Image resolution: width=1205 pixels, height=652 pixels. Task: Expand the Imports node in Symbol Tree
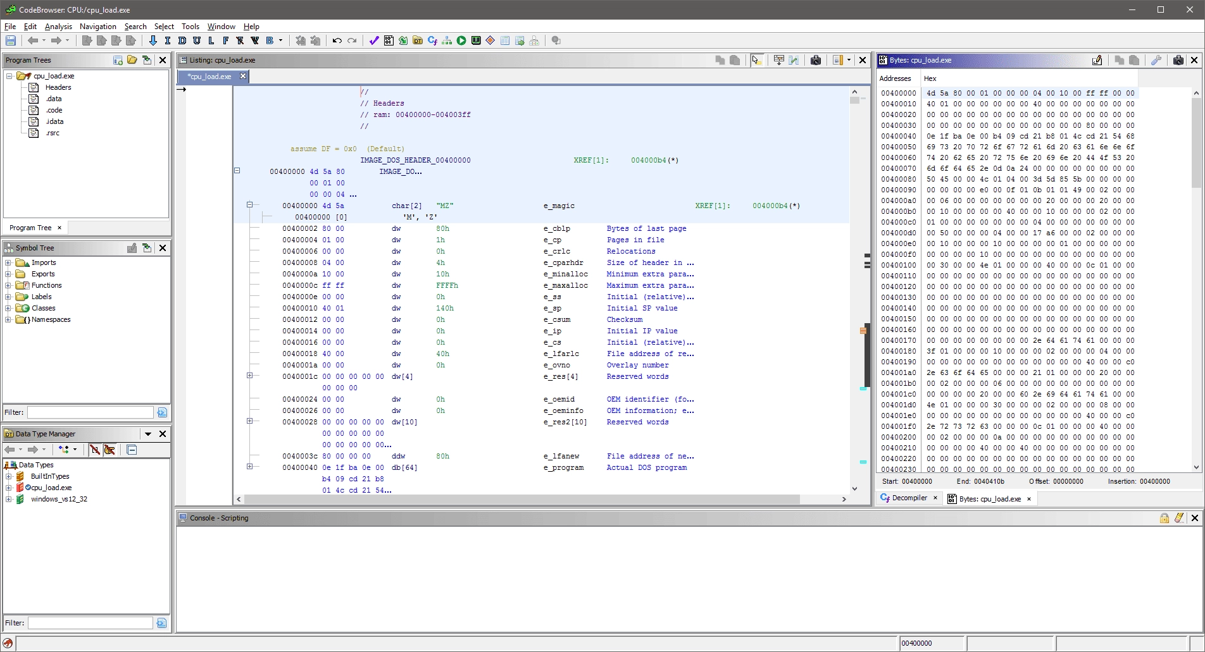pyautogui.click(x=8, y=262)
